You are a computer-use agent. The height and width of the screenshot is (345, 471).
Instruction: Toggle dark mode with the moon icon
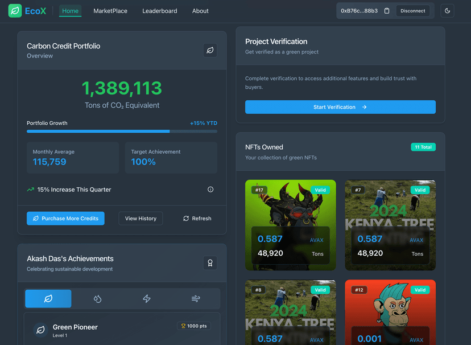coord(447,10)
